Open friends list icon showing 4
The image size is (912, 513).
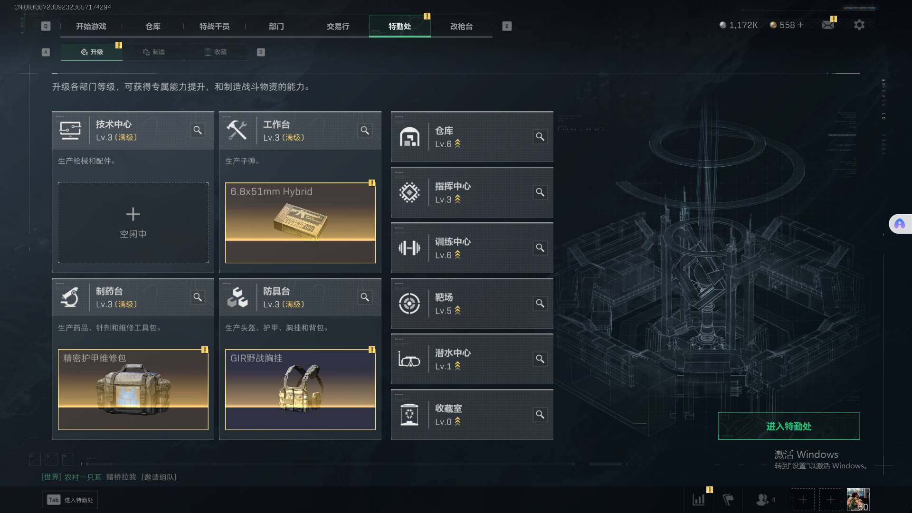765,500
